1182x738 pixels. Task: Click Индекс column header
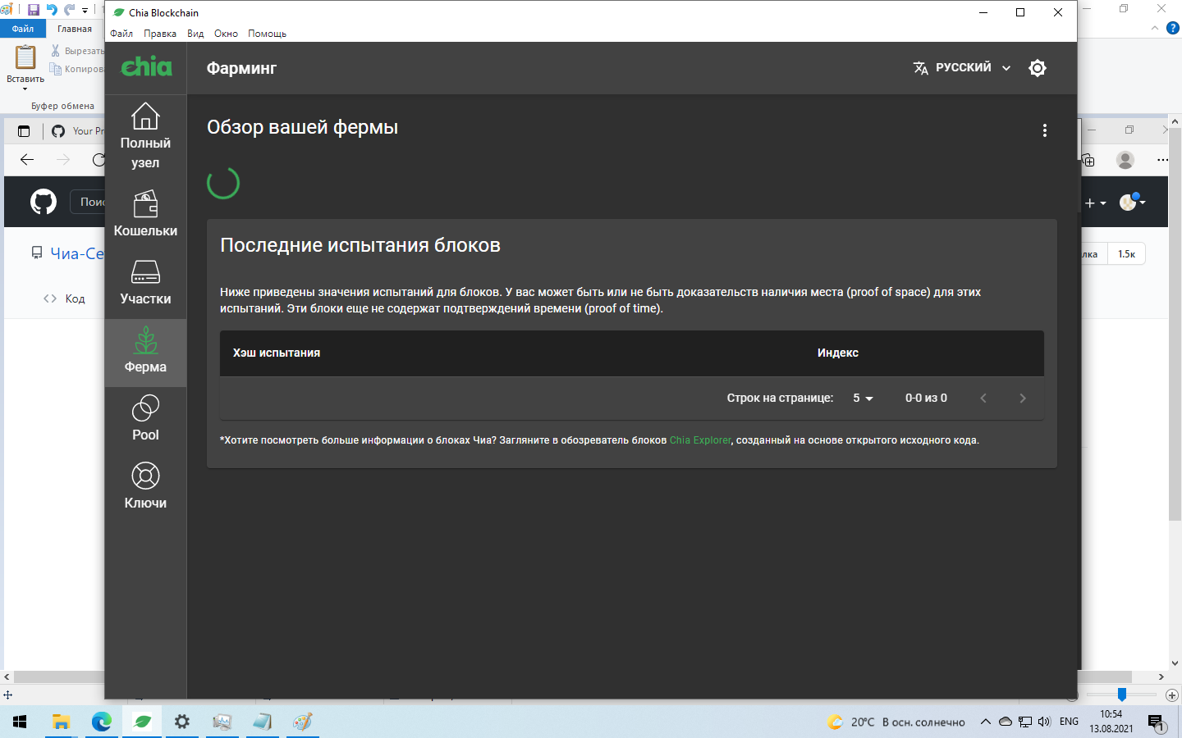837,353
